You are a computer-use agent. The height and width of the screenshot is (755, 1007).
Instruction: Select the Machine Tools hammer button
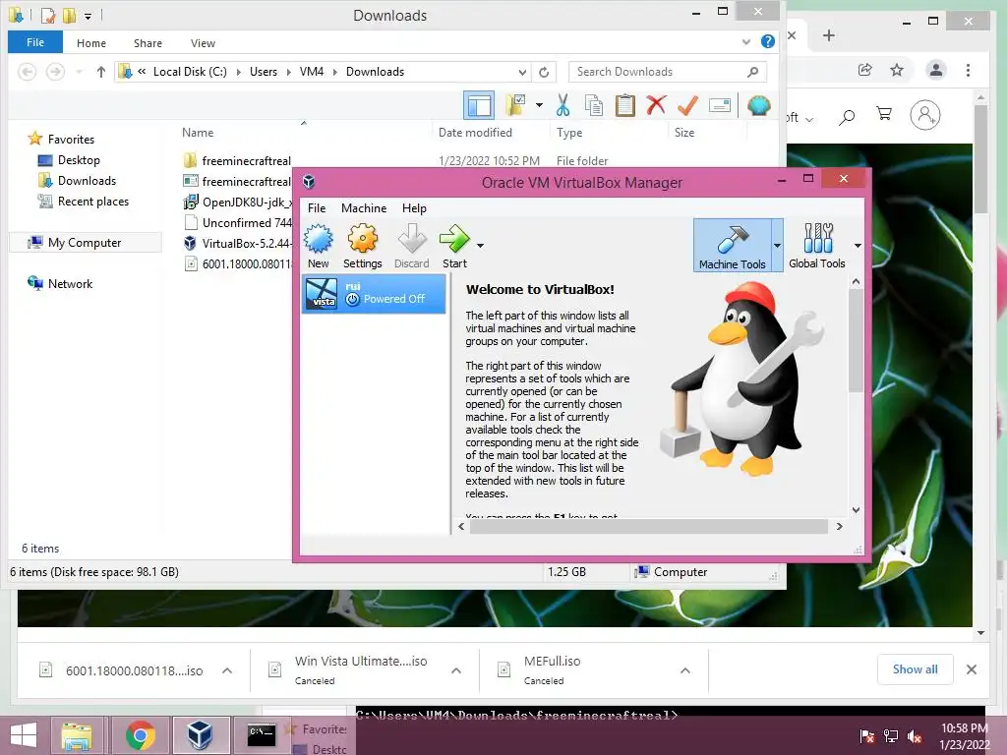(x=732, y=245)
